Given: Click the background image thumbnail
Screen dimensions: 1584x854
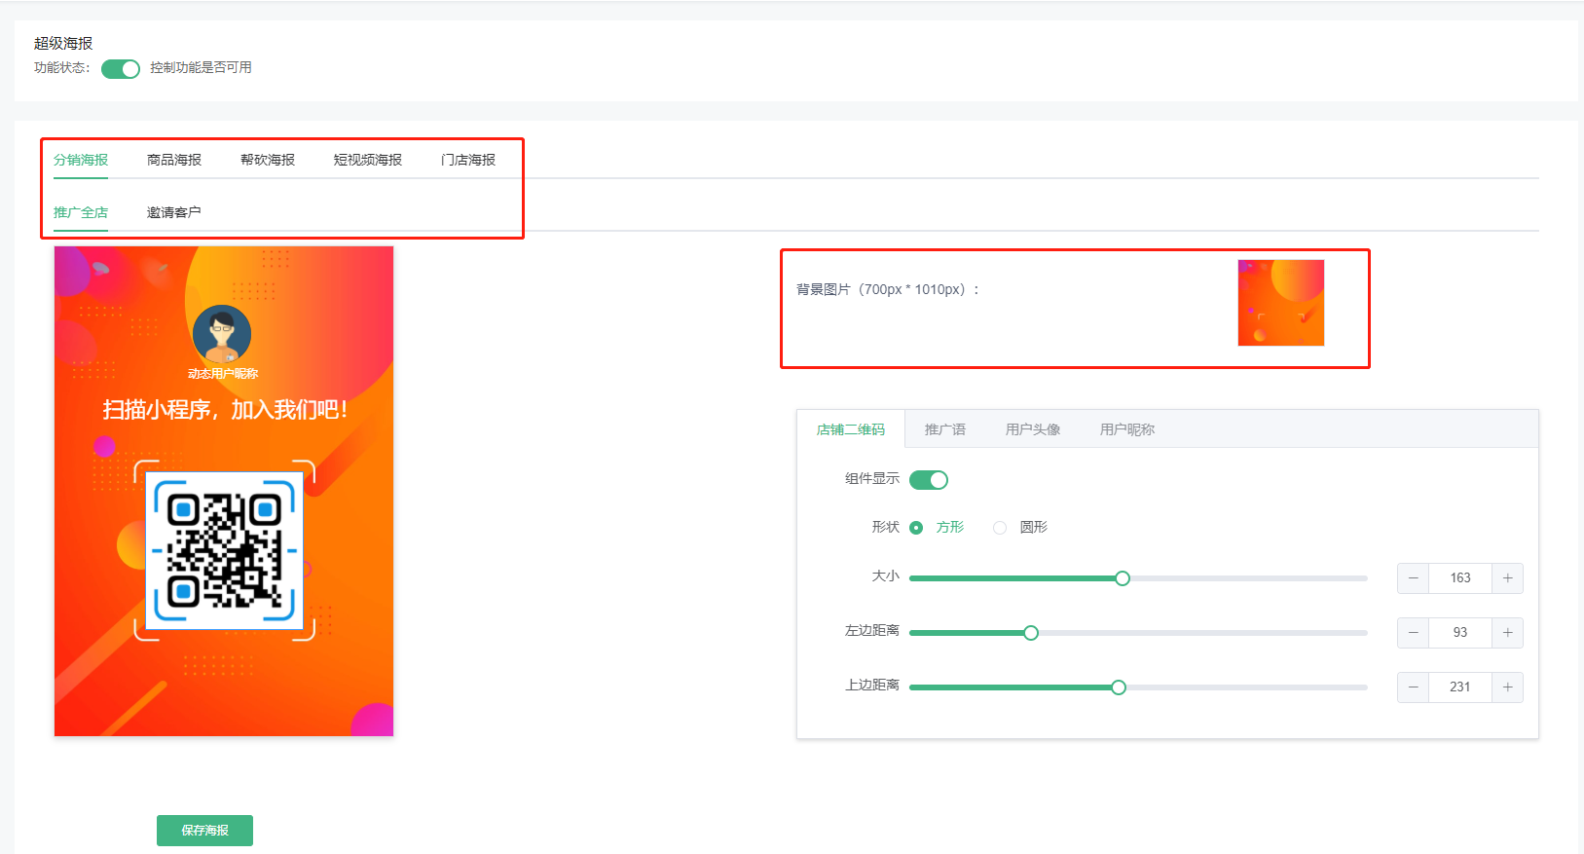Looking at the screenshot, I should 1281,303.
